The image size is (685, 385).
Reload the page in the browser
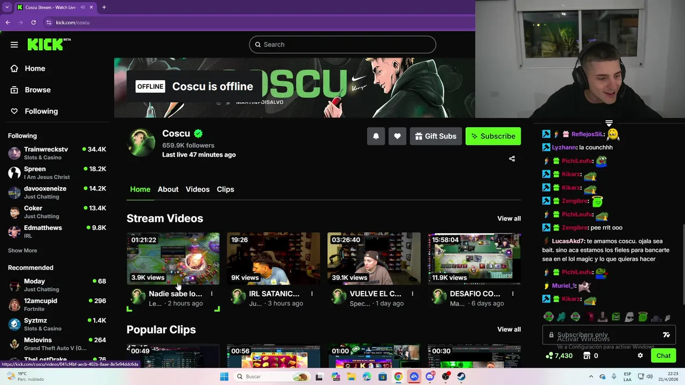[x=33, y=22]
